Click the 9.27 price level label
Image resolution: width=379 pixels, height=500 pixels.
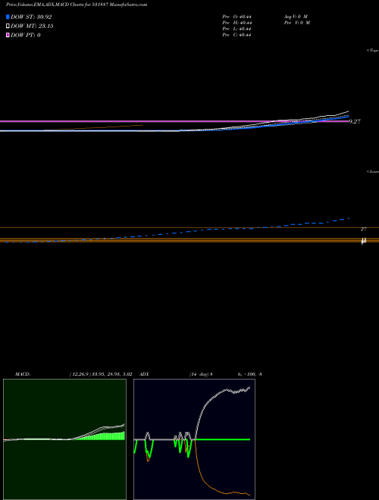point(355,121)
